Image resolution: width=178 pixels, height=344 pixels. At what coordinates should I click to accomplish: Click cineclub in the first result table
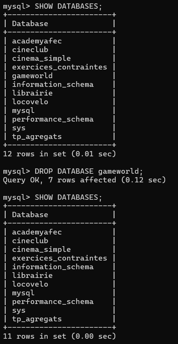point(30,50)
